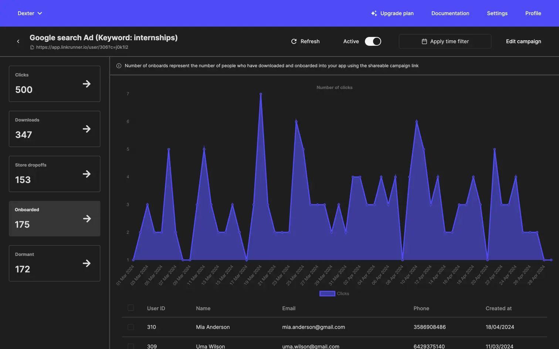Open Documentation in the top menu
Viewport: 559px width, 349px height.
[450, 13]
